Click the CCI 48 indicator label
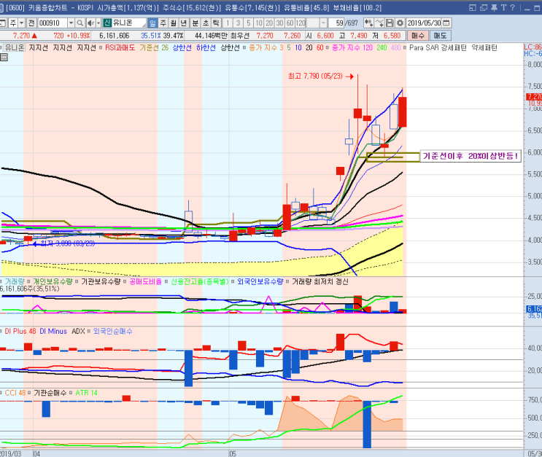542x457 pixels. click(x=15, y=393)
